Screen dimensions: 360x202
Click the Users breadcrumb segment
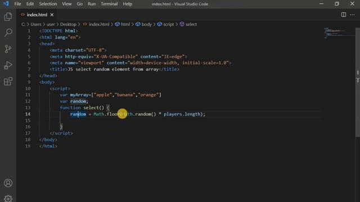36,24
